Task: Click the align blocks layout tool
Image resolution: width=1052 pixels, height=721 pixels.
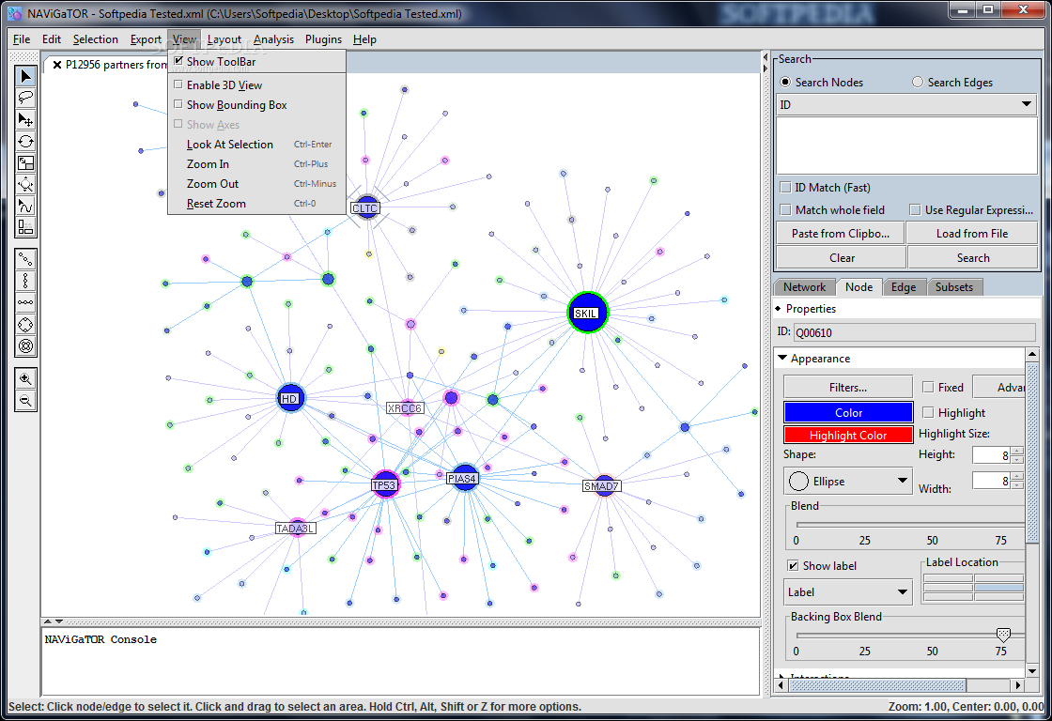Action: click(x=25, y=226)
